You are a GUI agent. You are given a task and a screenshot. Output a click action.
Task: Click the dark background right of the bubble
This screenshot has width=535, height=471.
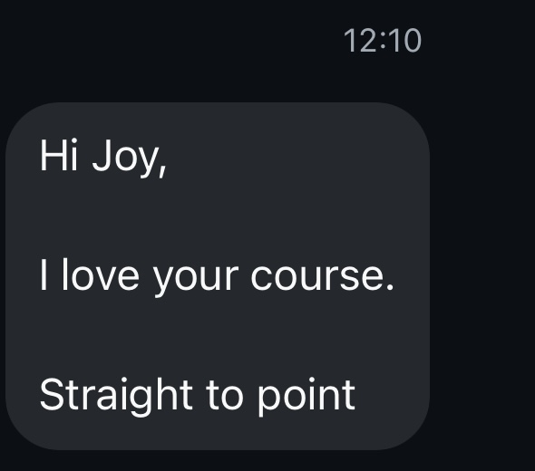[x=482, y=276]
